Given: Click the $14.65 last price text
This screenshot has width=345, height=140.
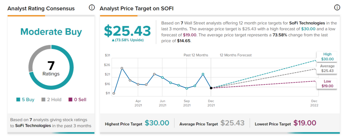Looking at the screenshot, I should point(184,41).
